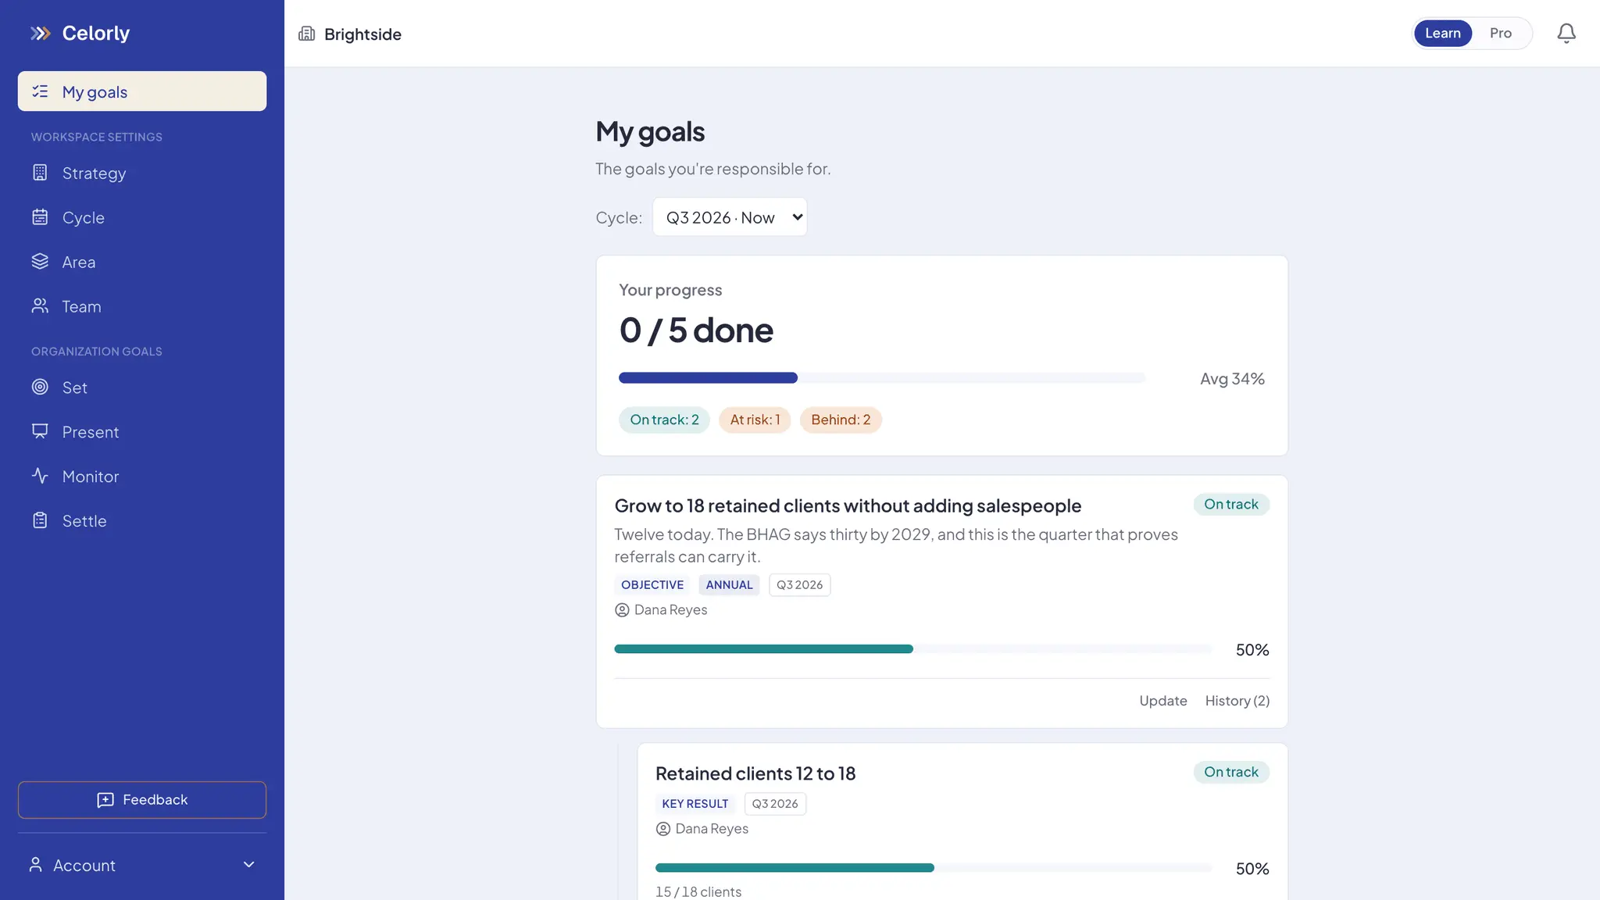The image size is (1600, 900).
Task: Click the 'Your progress' heading
Action: click(670, 290)
